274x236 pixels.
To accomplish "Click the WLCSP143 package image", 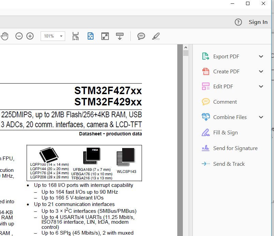I will (126, 157).
